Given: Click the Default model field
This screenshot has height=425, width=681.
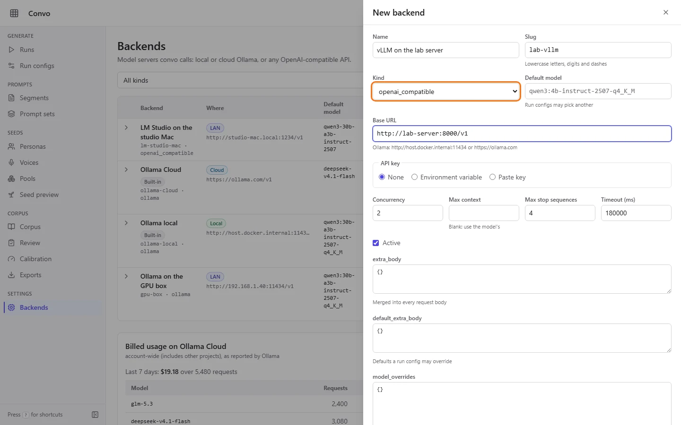Looking at the screenshot, I should 598,91.
